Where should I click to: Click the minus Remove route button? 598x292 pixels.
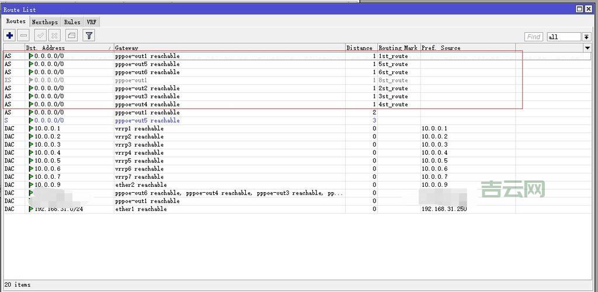tap(23, 36)
